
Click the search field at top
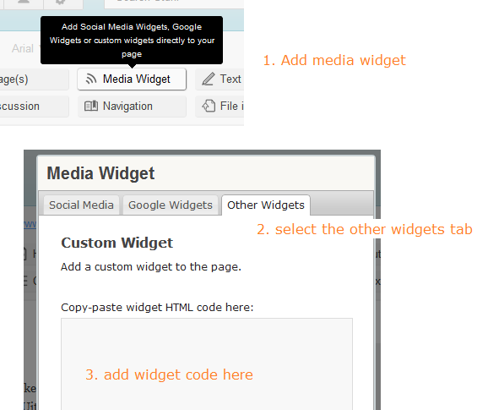click(x=174, y=3)
